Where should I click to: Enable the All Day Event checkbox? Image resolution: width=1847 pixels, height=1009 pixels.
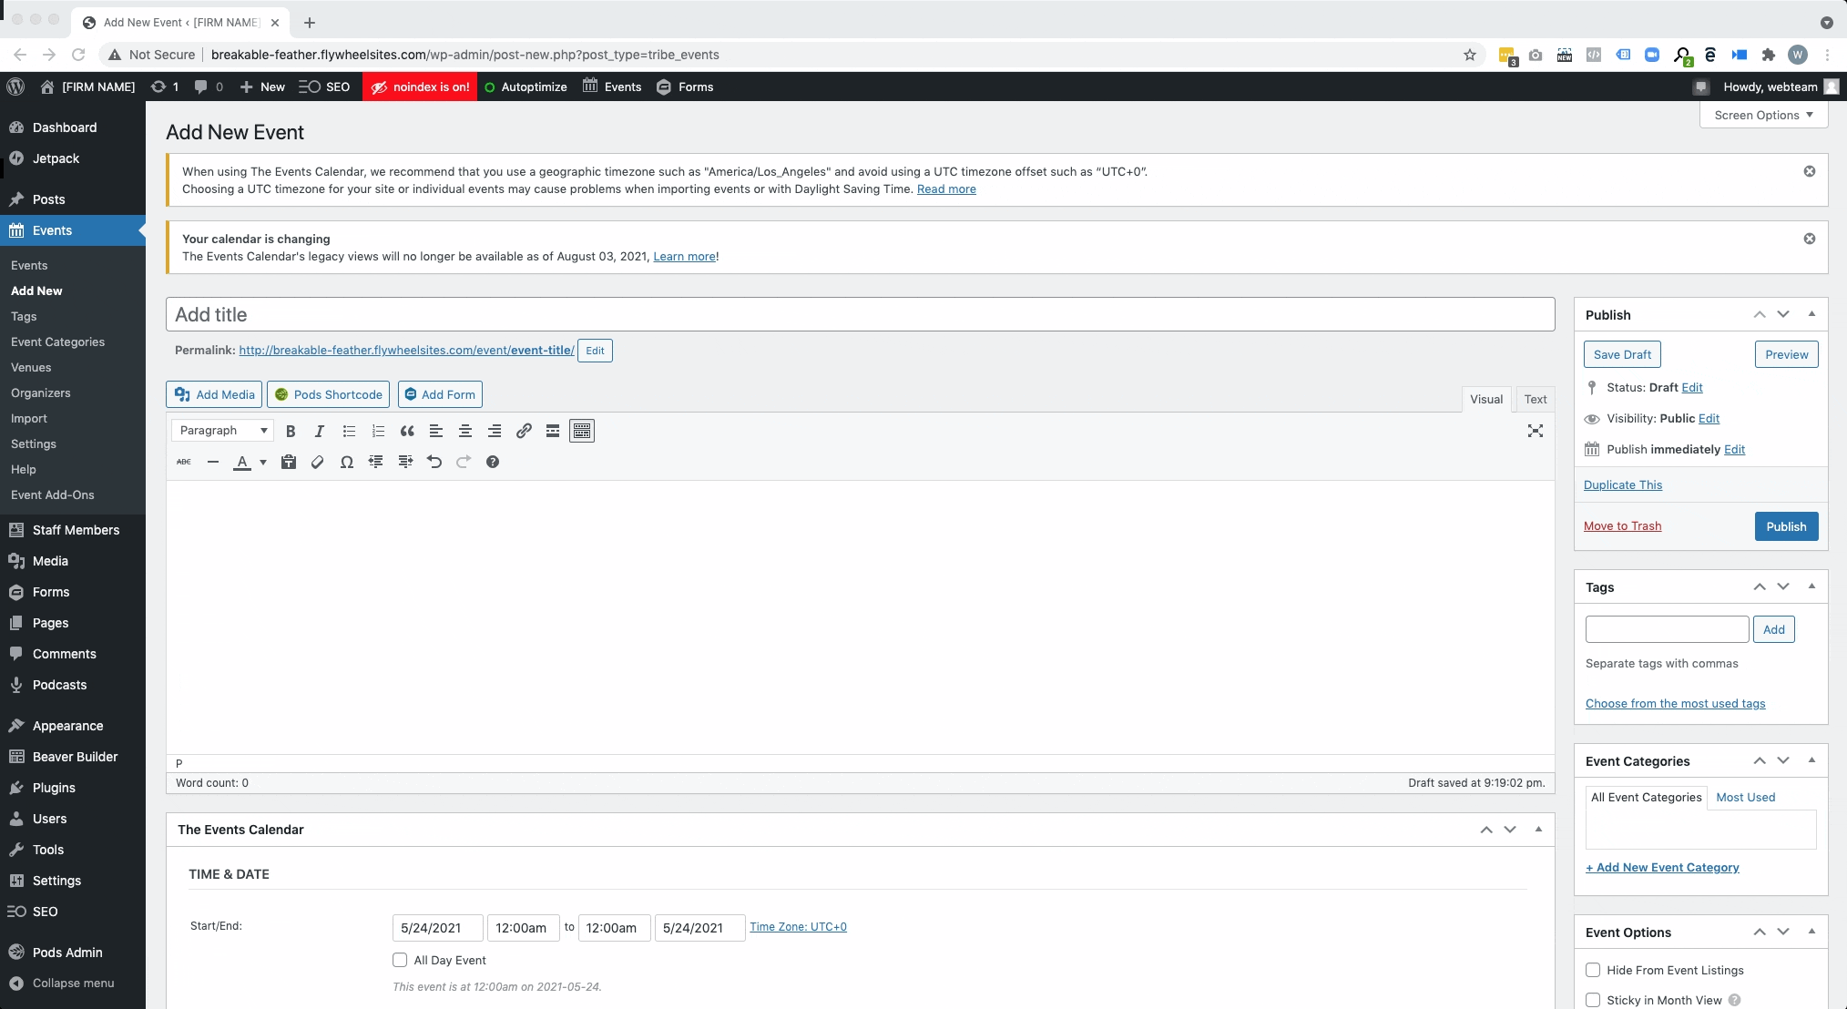pyautogui.click(x=399, y=959)
